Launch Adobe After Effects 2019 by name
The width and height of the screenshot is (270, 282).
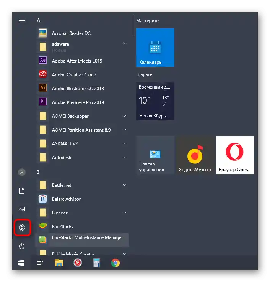(x=77, y=61)
